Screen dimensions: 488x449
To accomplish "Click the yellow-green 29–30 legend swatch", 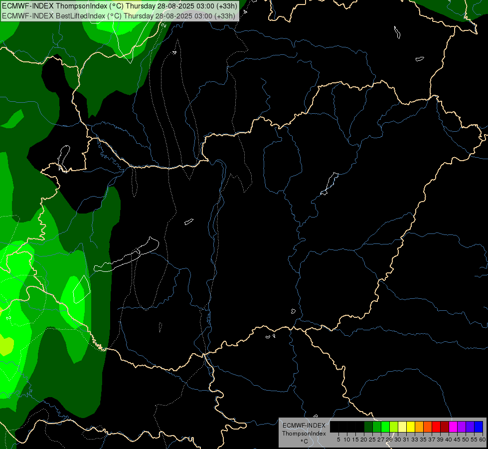I will click(x=394, y=427).
